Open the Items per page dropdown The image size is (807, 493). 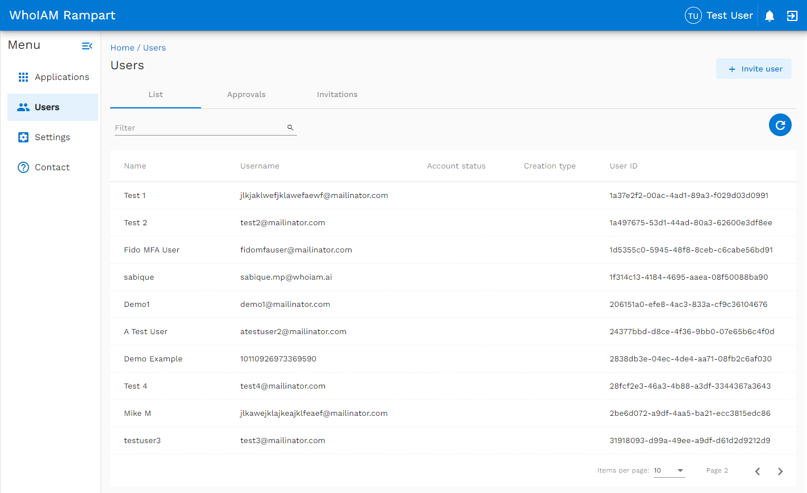[x=669, y=470]
